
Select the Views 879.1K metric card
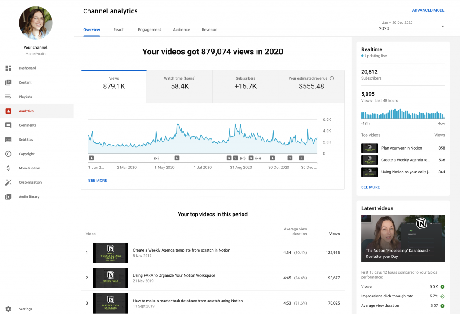coord(114,87)
